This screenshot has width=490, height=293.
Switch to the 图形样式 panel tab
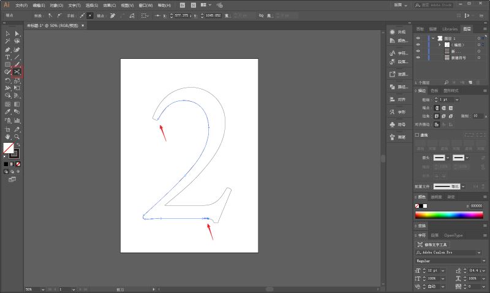coord(451,91)
